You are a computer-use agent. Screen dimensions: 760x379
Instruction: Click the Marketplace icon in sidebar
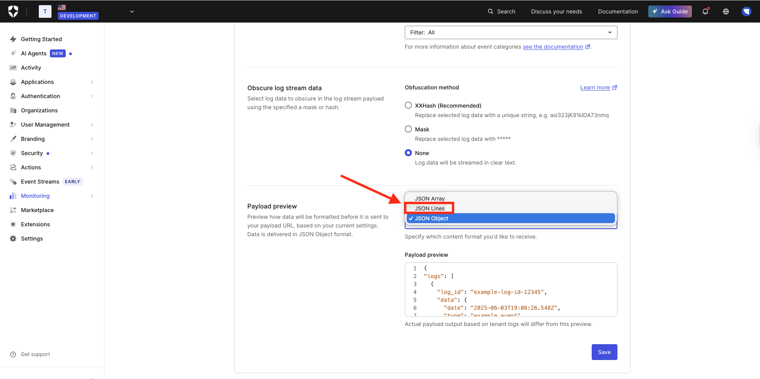click(13, 210)
